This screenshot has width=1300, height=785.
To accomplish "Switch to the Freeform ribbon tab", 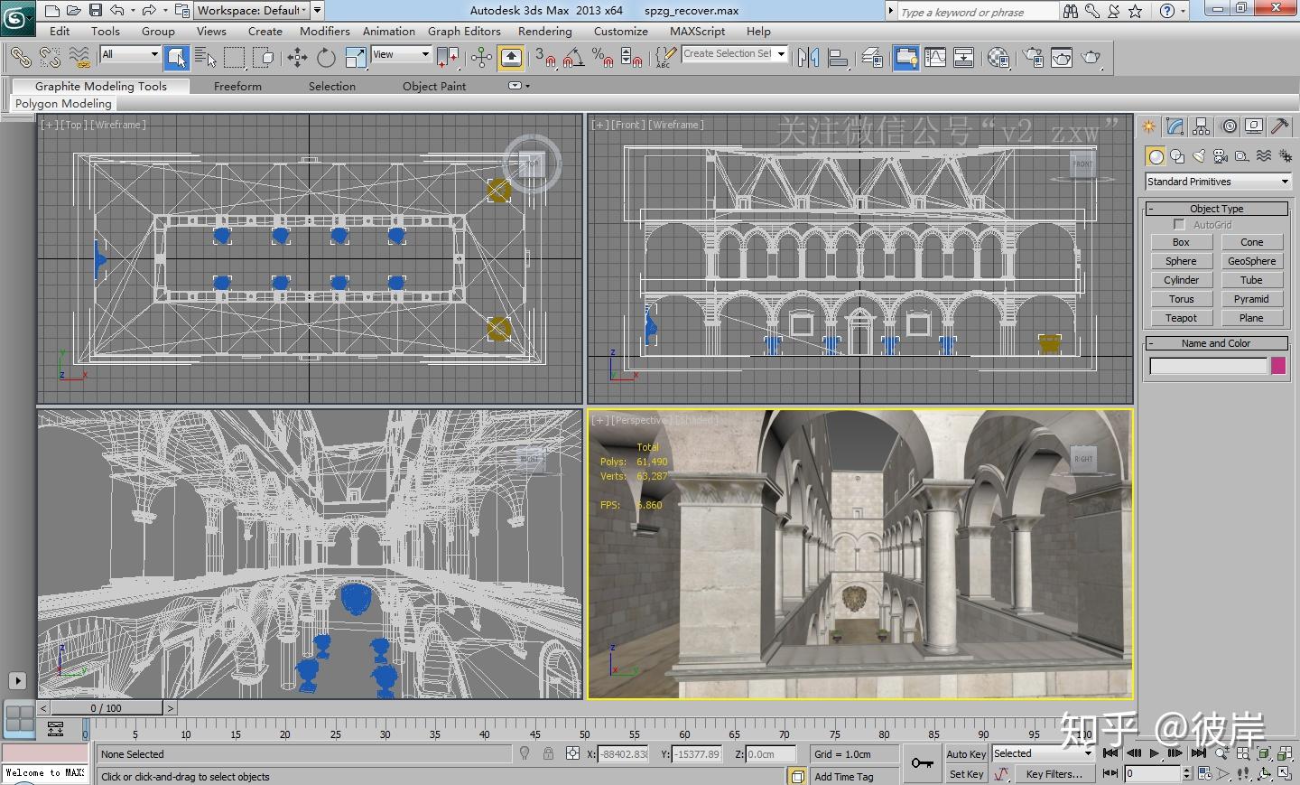I will point(237,87).
